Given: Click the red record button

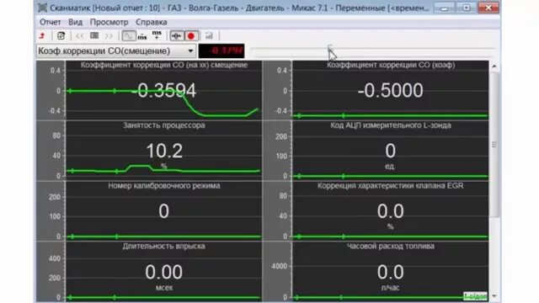Looking at the screenshot, I should point(191,35).
